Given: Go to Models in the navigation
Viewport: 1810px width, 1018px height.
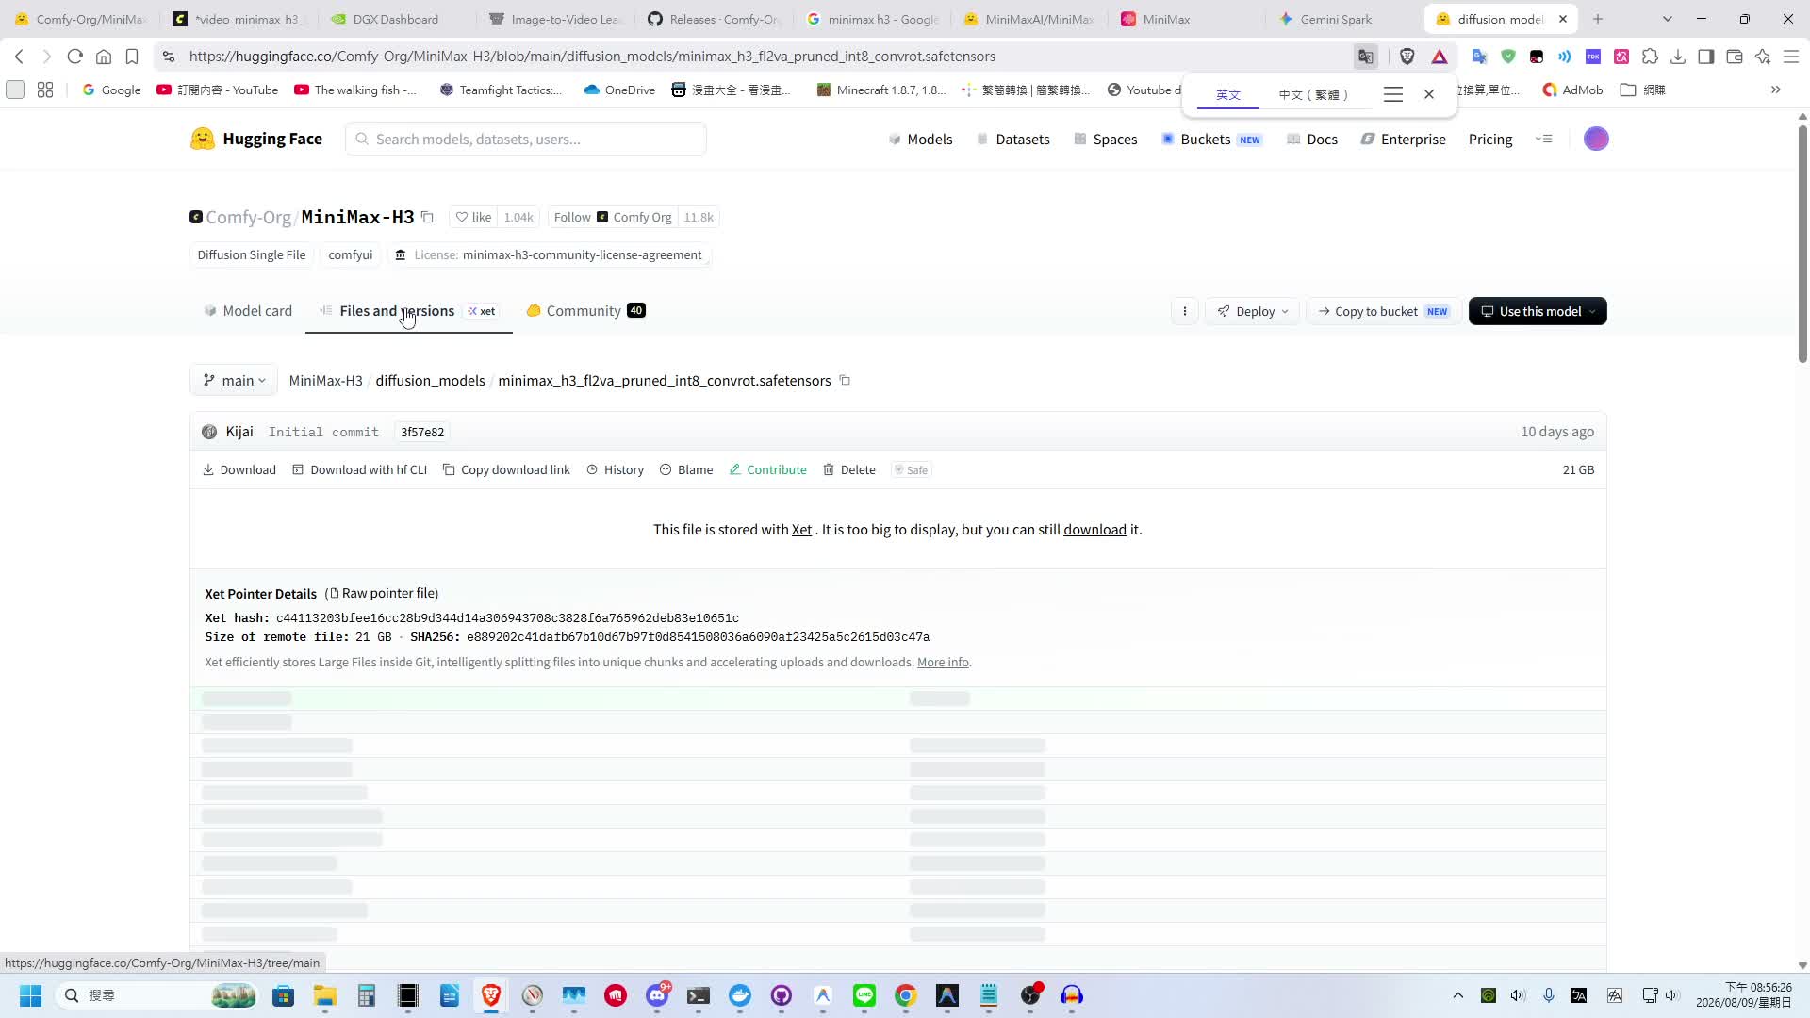Looking at the screenshot, I should pos(920,139).
